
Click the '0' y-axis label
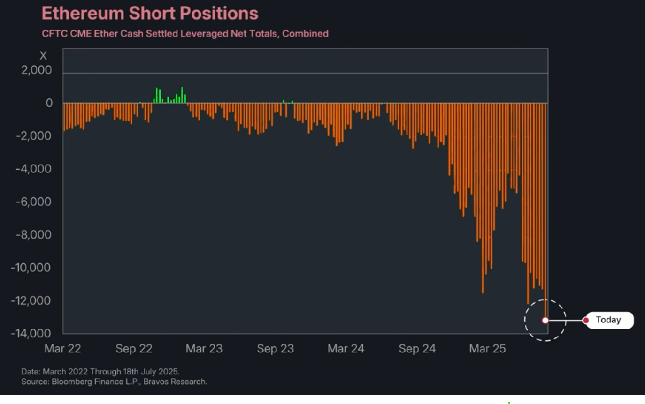click(x=49, y=103)
